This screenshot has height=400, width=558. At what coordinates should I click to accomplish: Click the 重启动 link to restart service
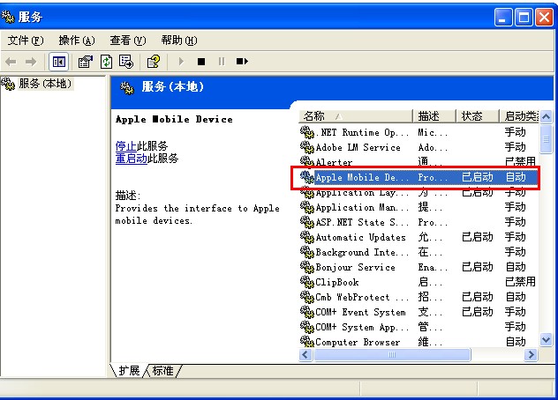point(132,158)
